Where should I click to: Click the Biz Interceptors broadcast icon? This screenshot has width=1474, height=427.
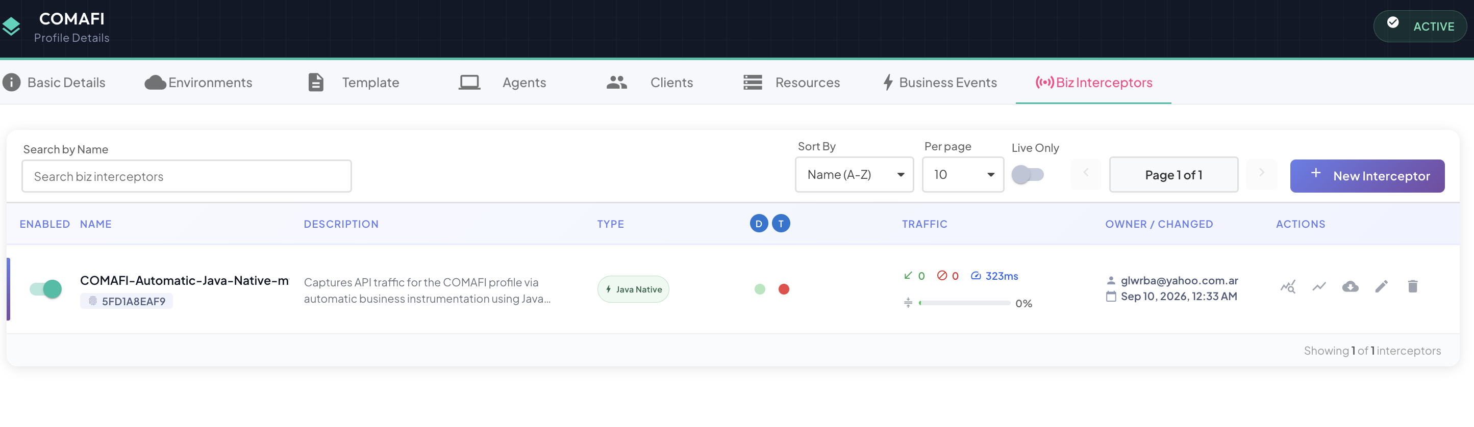coord(1044,83)
